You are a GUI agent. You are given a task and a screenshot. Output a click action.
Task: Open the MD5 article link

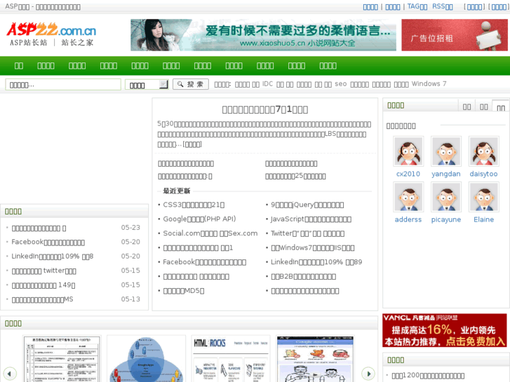point(183,291)
